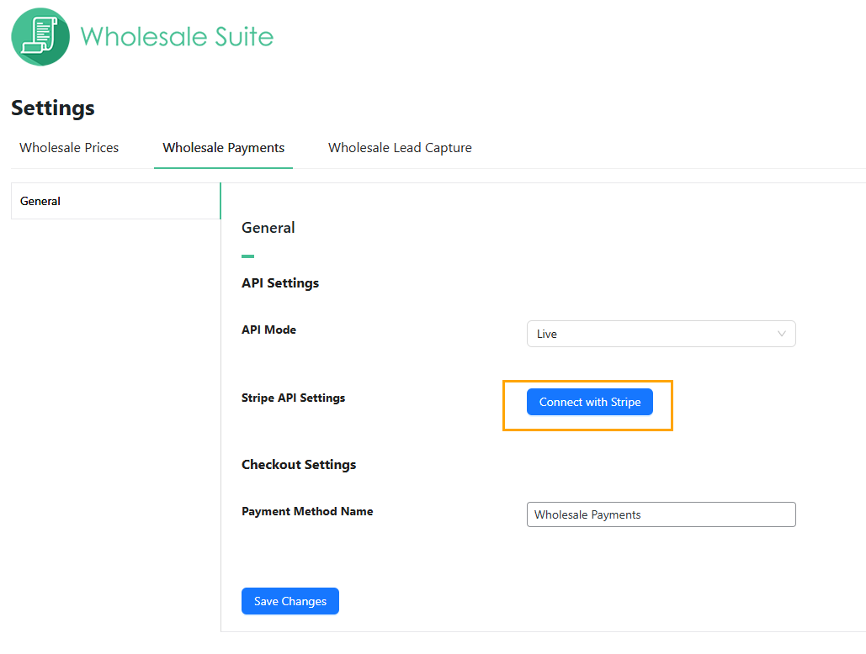Click the Wholesale Suite green scroll logo icon
This screenshot has width=866, height=654.
(x=40, y=37)
